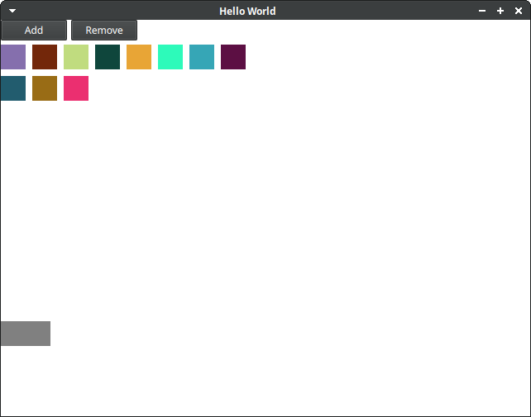Screen dimensions: 531x417
Task: Select the golden brown square
Action: 45,88
